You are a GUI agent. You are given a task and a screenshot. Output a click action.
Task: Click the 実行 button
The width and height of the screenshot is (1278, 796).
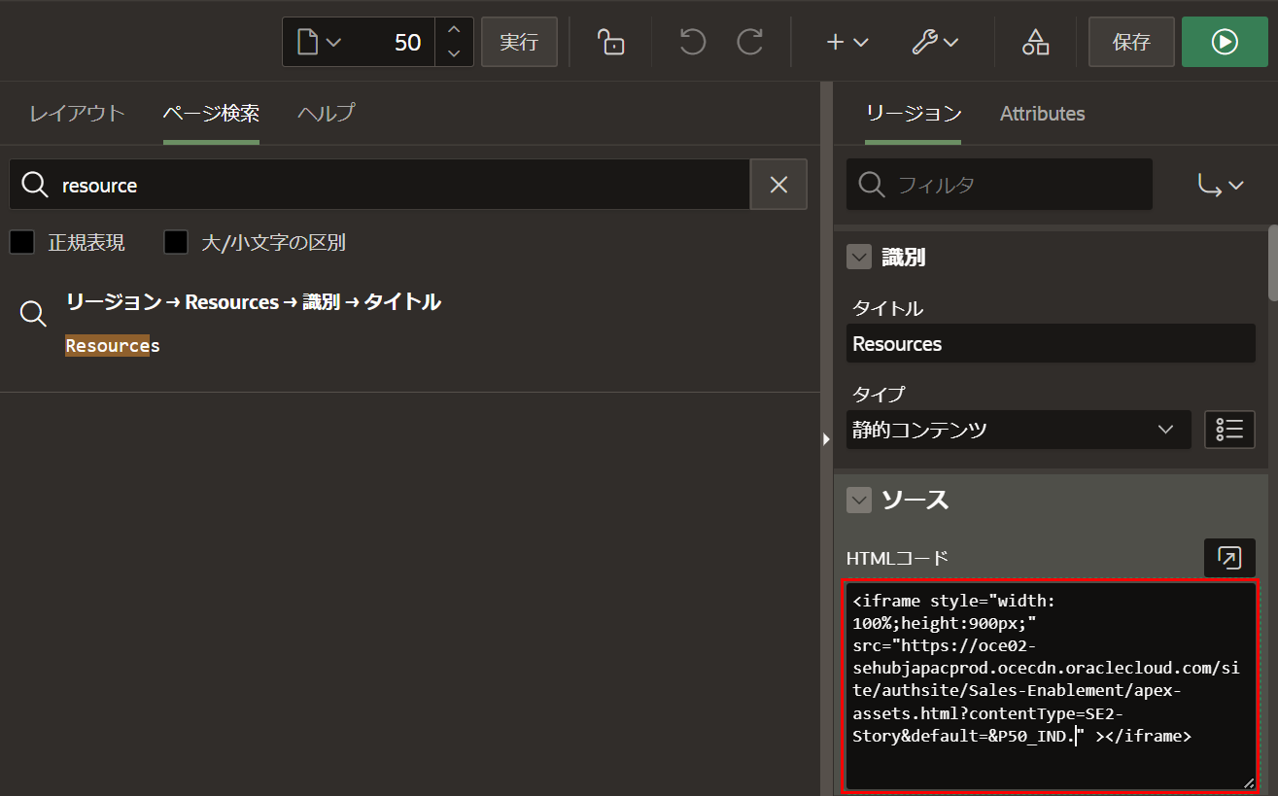(x=519, y=42)
